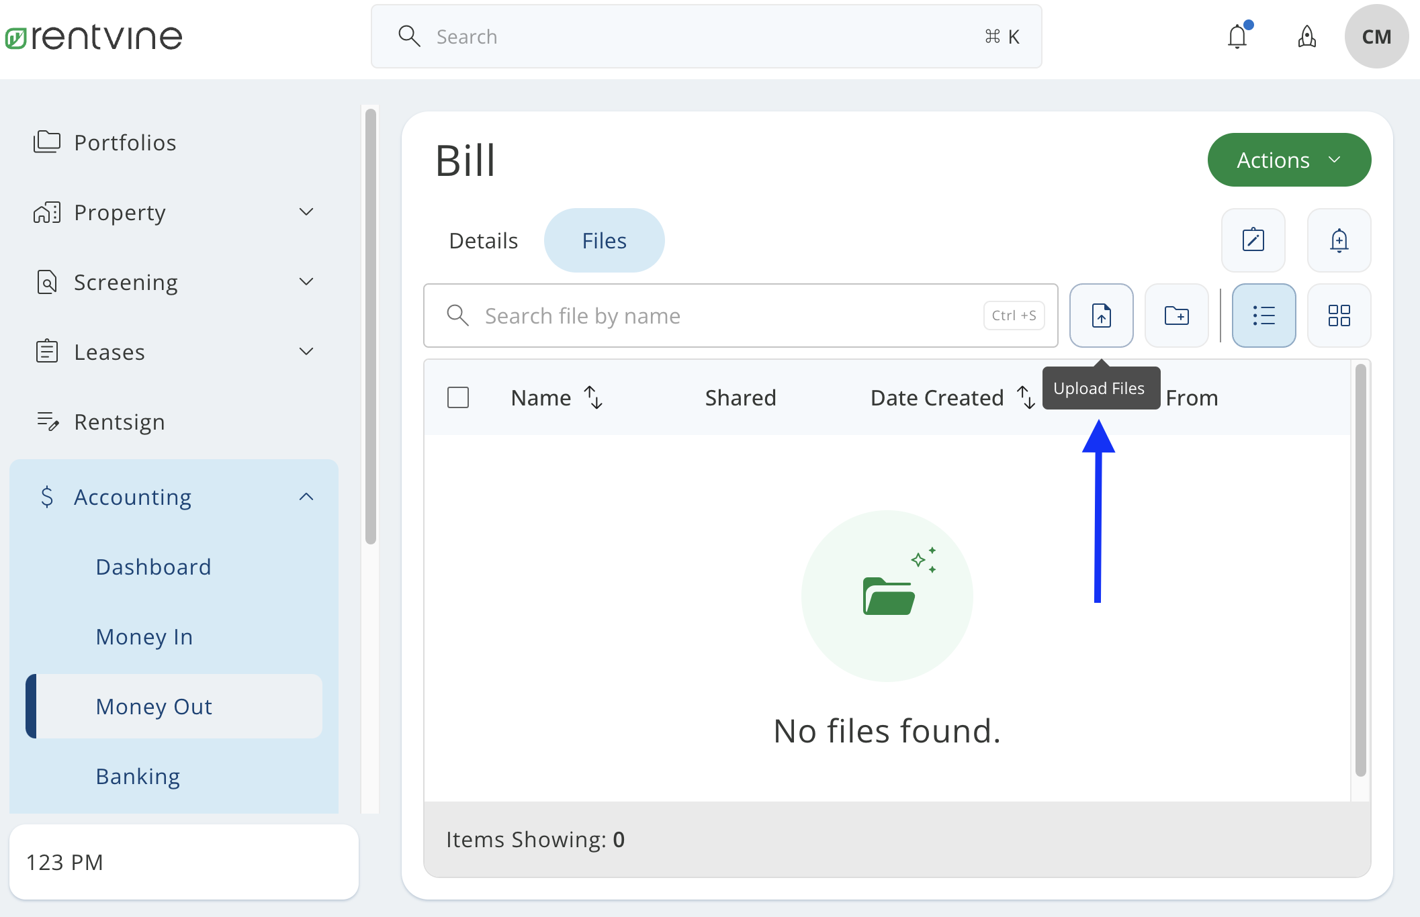
Task: Open the Actions dropdown
Action: point(1288,160)
